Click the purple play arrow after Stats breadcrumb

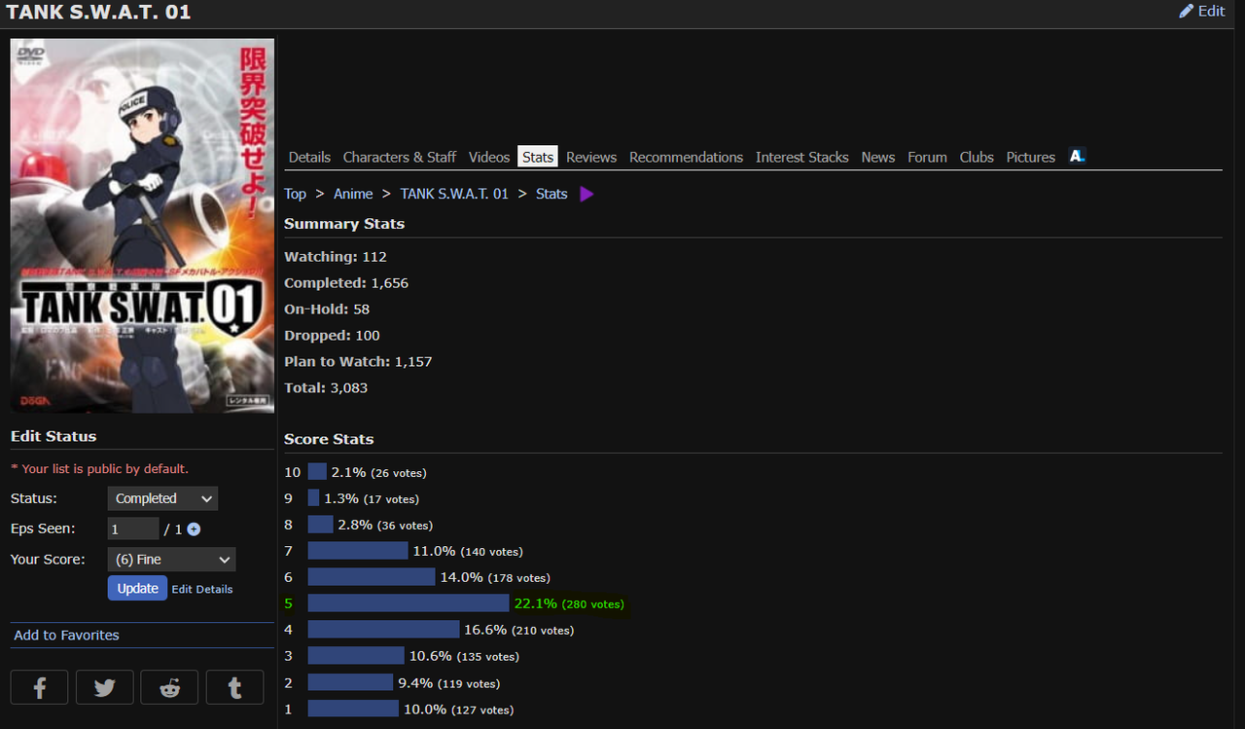tap(587, 194)
